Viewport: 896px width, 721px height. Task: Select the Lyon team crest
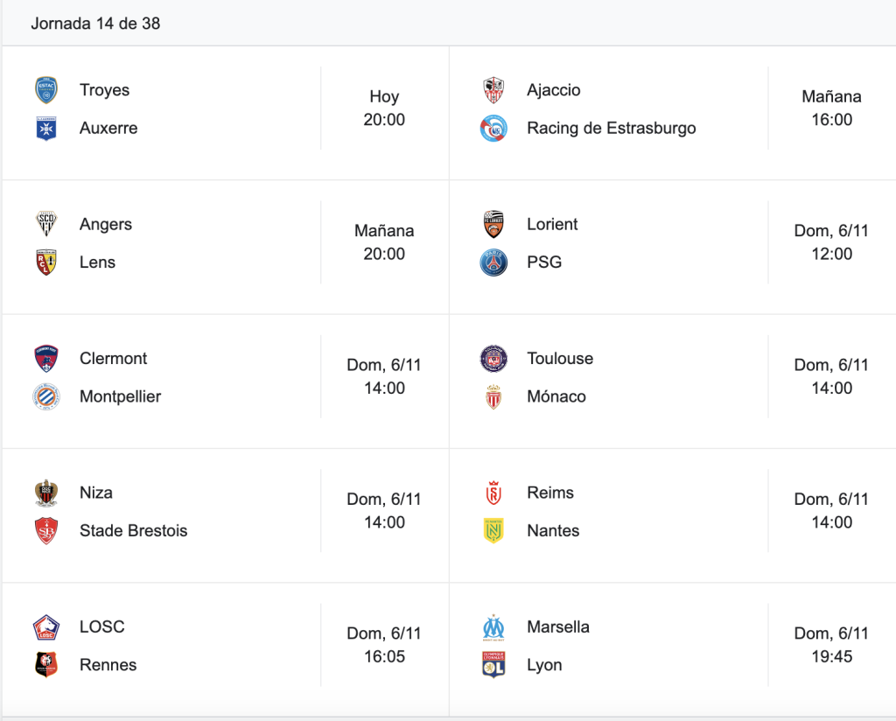(493, 665)
